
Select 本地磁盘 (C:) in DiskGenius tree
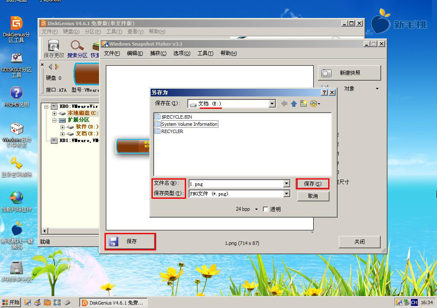tap(83, 113)
